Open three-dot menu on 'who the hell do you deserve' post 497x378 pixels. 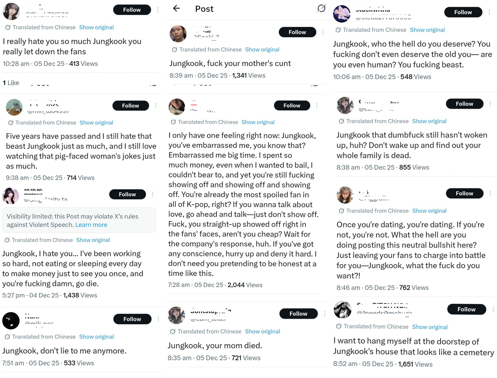[489, 12]
